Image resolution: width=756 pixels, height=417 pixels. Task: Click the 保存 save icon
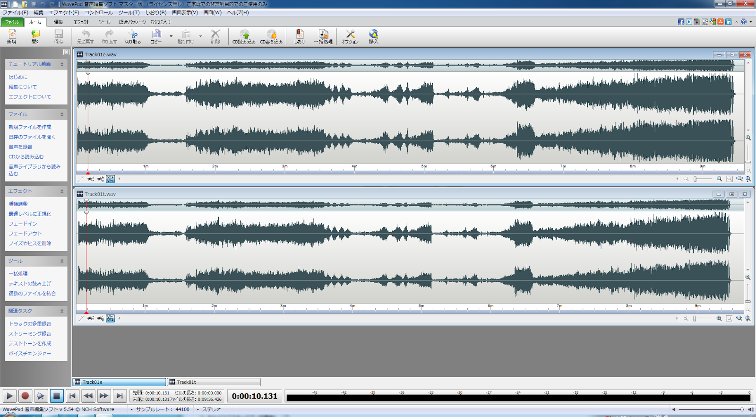pos(59,36)
